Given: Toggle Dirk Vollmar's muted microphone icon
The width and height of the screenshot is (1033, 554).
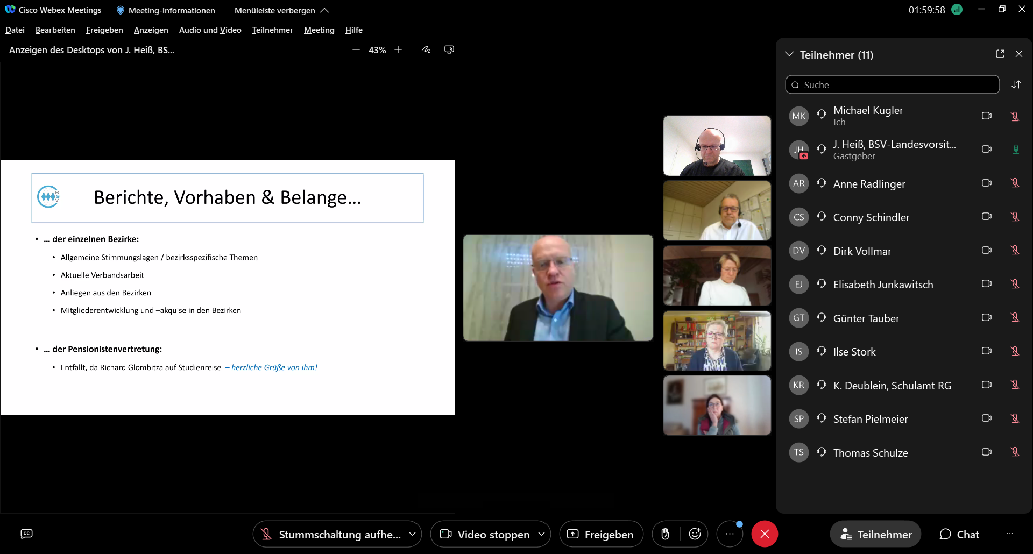Looking at the screenshot, I should click(x=1015, y=250).
